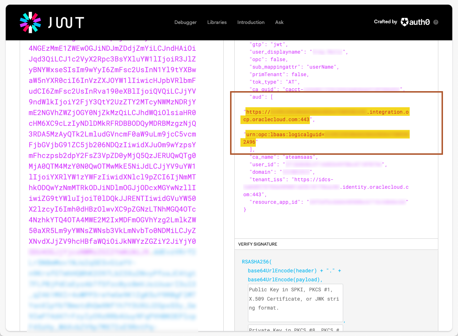Go to the Libraries section
This screenshot has height=336, width=458.
click(217, 22)
